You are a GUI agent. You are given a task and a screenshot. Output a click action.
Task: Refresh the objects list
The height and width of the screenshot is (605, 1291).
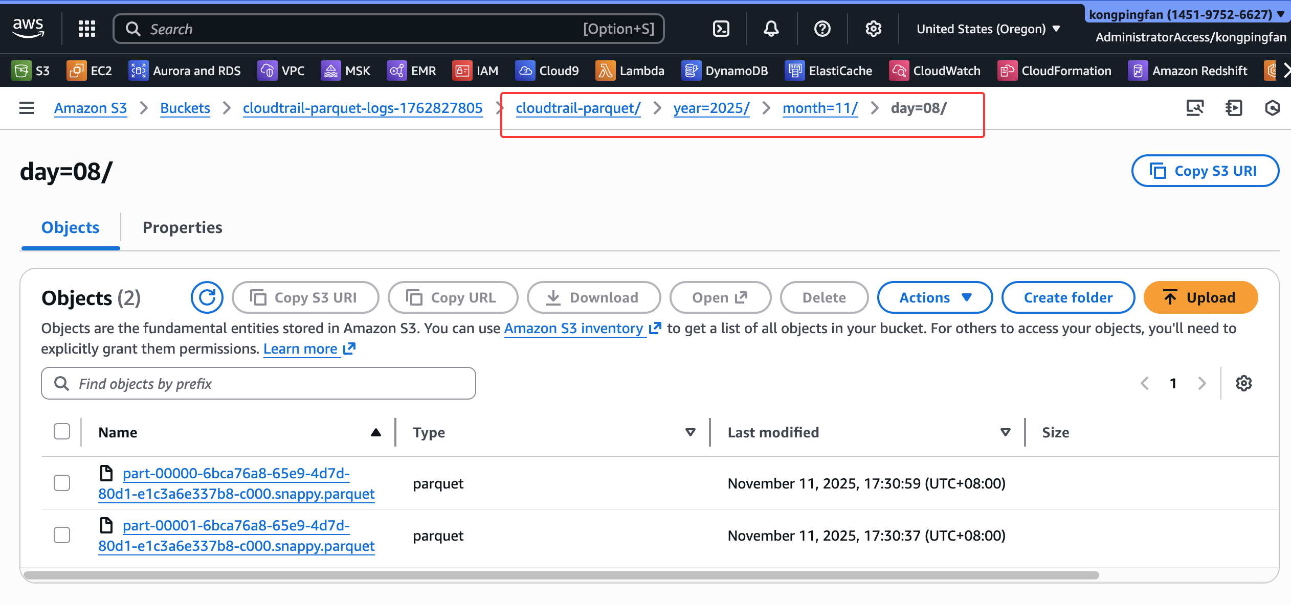207,297
